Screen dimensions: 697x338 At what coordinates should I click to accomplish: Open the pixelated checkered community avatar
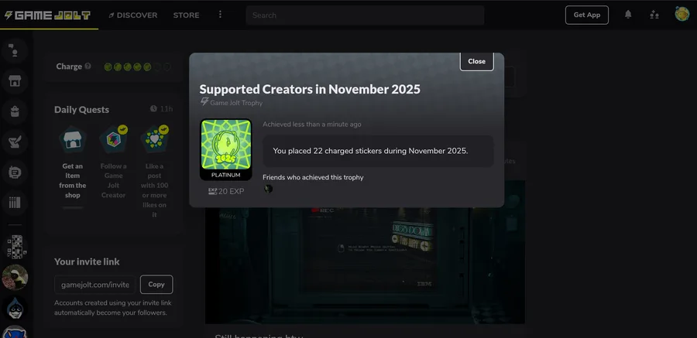coord(15,247)
